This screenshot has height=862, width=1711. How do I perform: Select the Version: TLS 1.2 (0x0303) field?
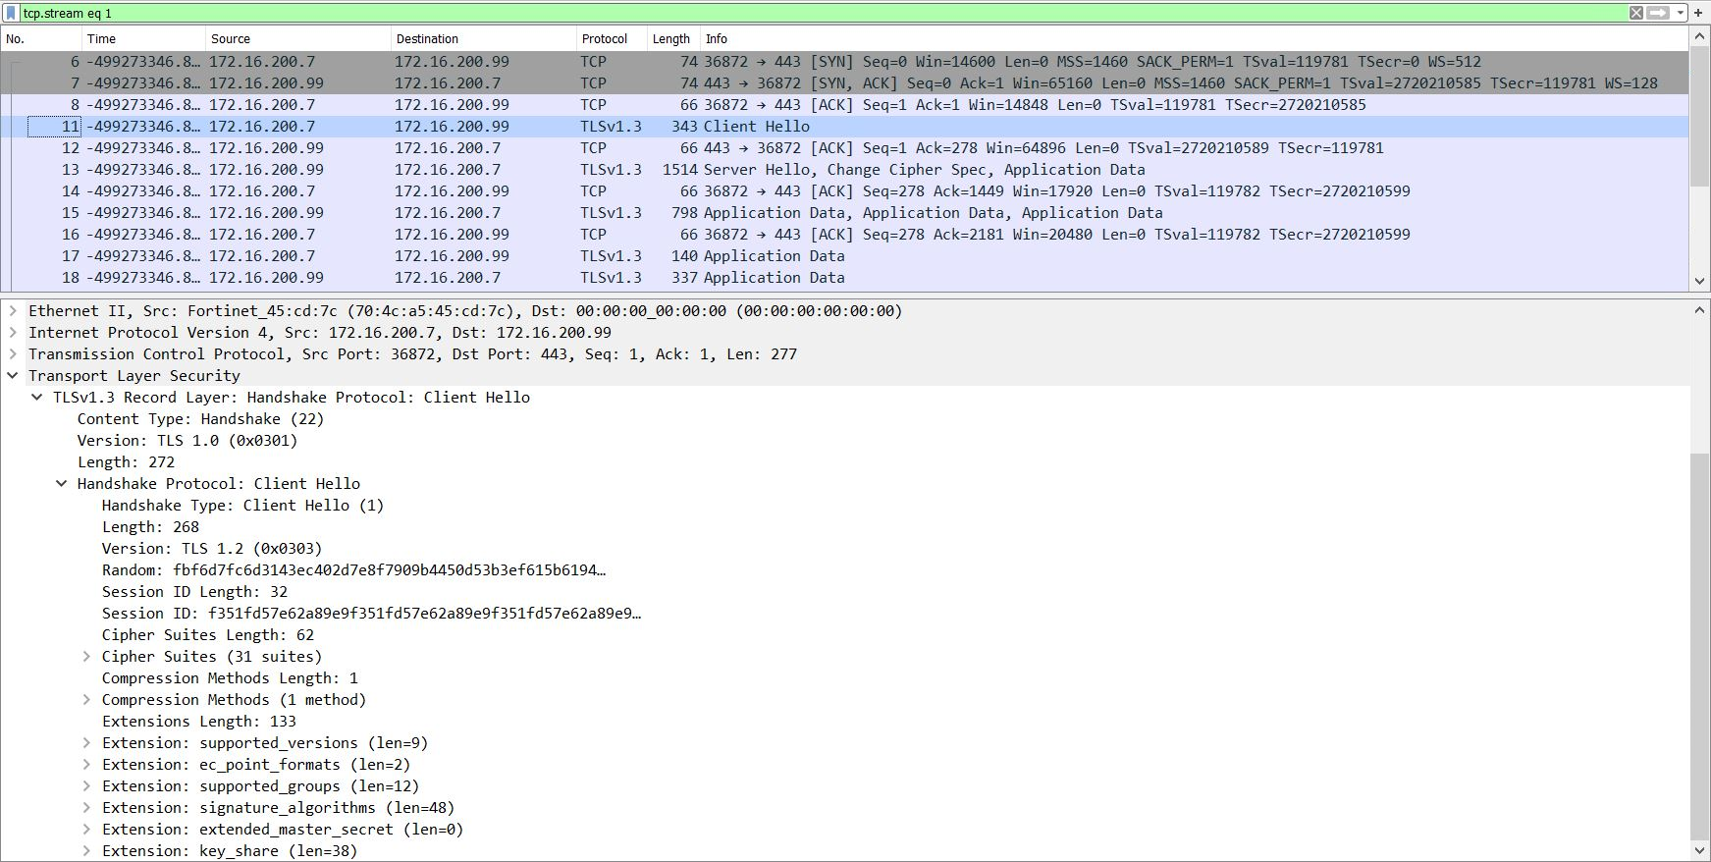tap(212, 549)
